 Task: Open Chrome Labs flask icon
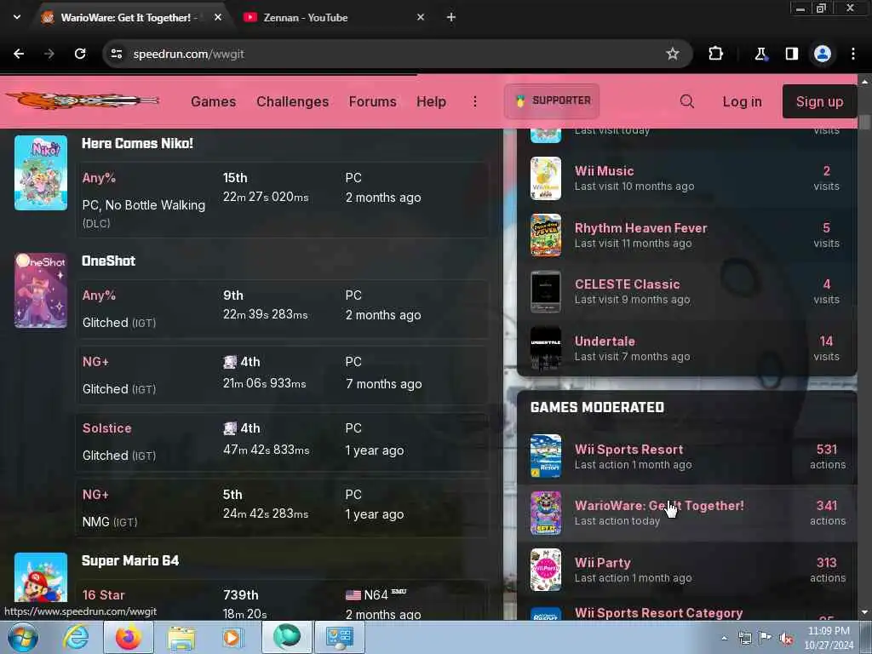(760, 54)
